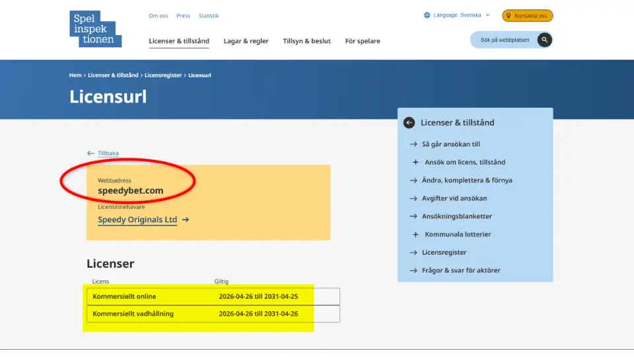Open Så går ansökan till sidebar link
The image size is (634, 357).
tap(451, 144)
